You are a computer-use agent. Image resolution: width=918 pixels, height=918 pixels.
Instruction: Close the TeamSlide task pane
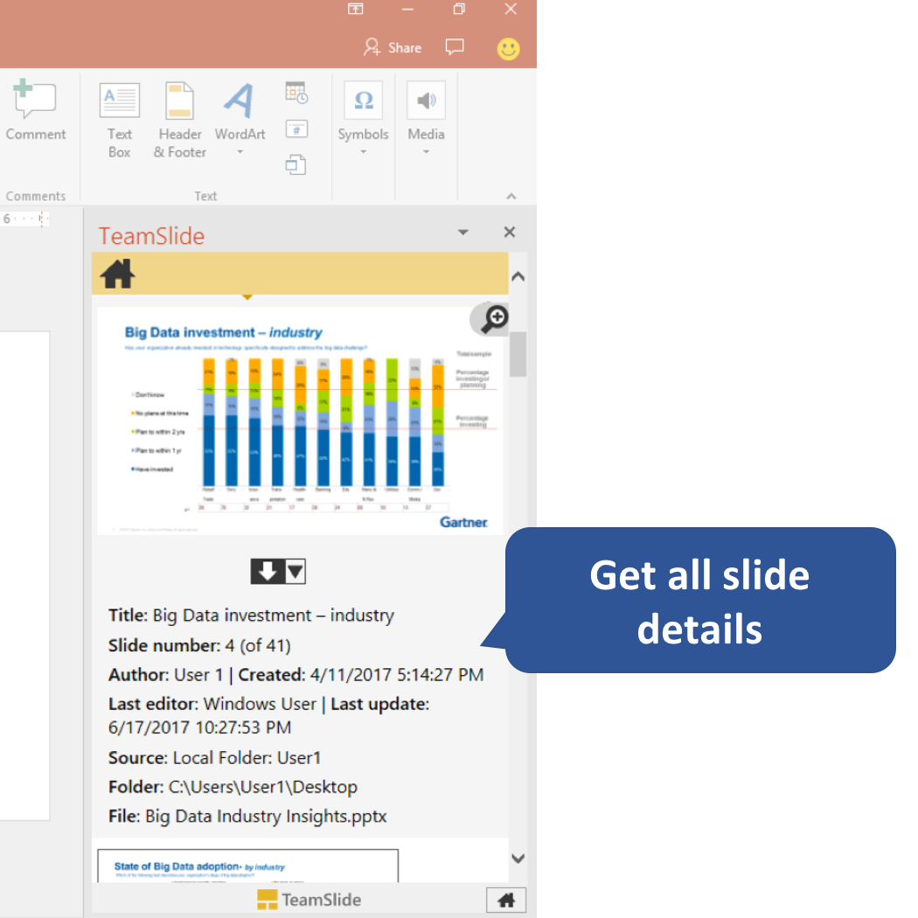point(510,233)
